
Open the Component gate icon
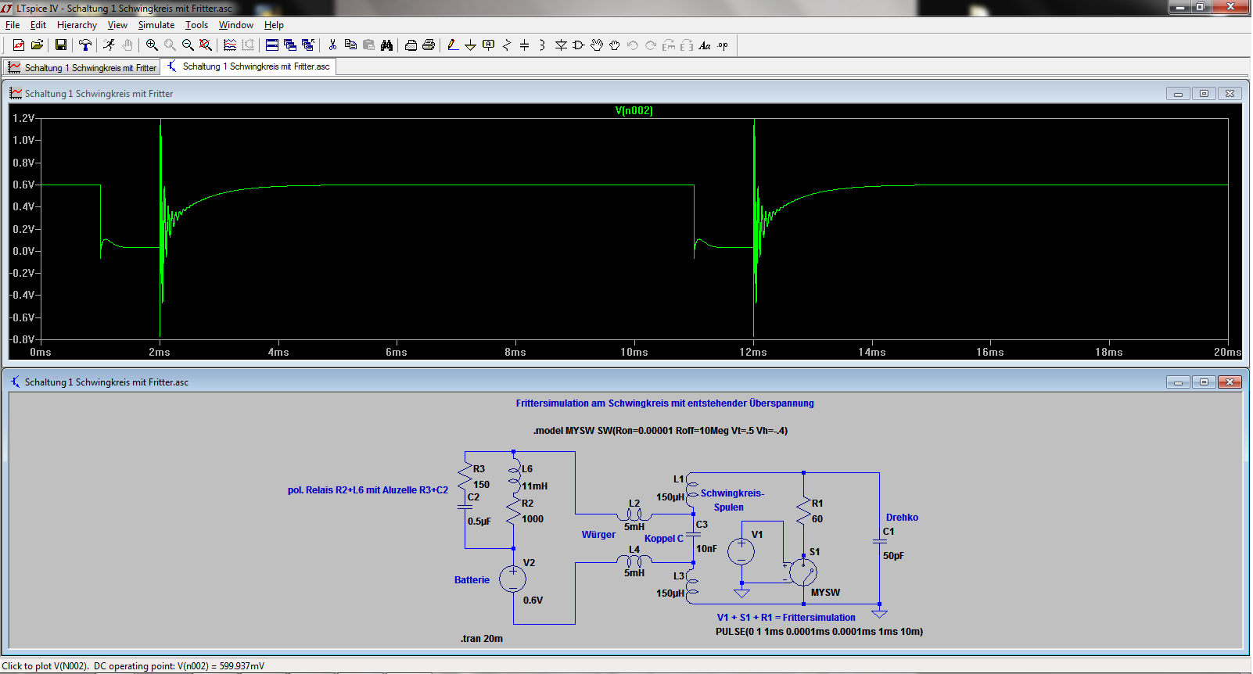[x=579, y=45]
